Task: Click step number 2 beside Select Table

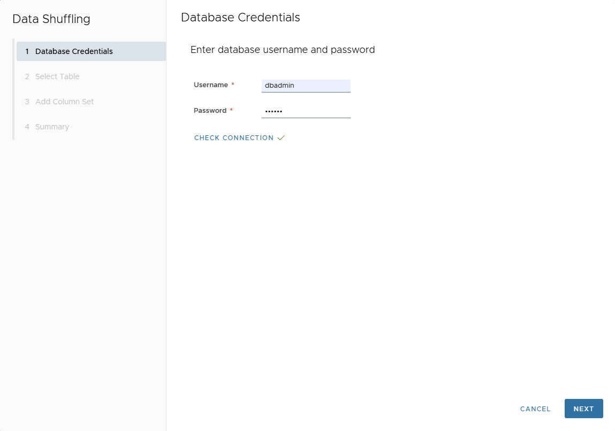Action: [27, 76]
